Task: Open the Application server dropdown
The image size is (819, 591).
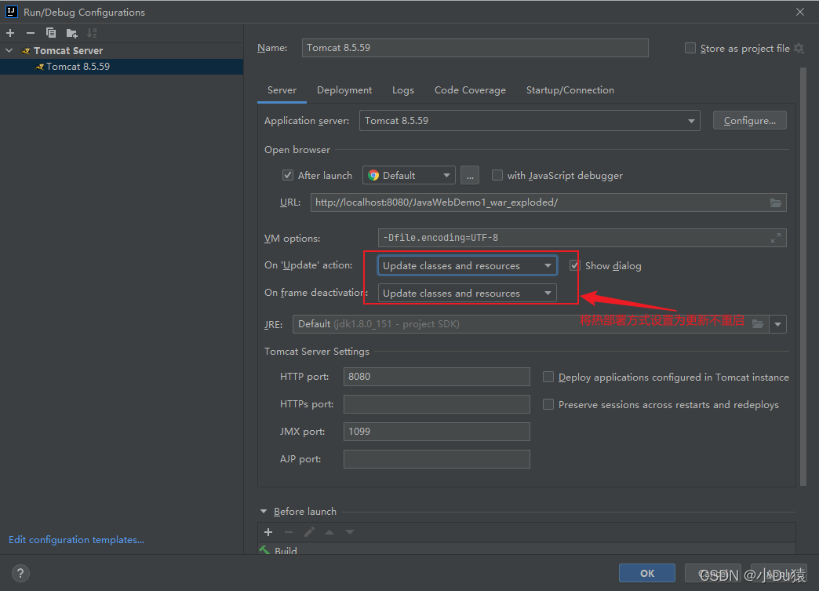Action: (x=530, y=121)
